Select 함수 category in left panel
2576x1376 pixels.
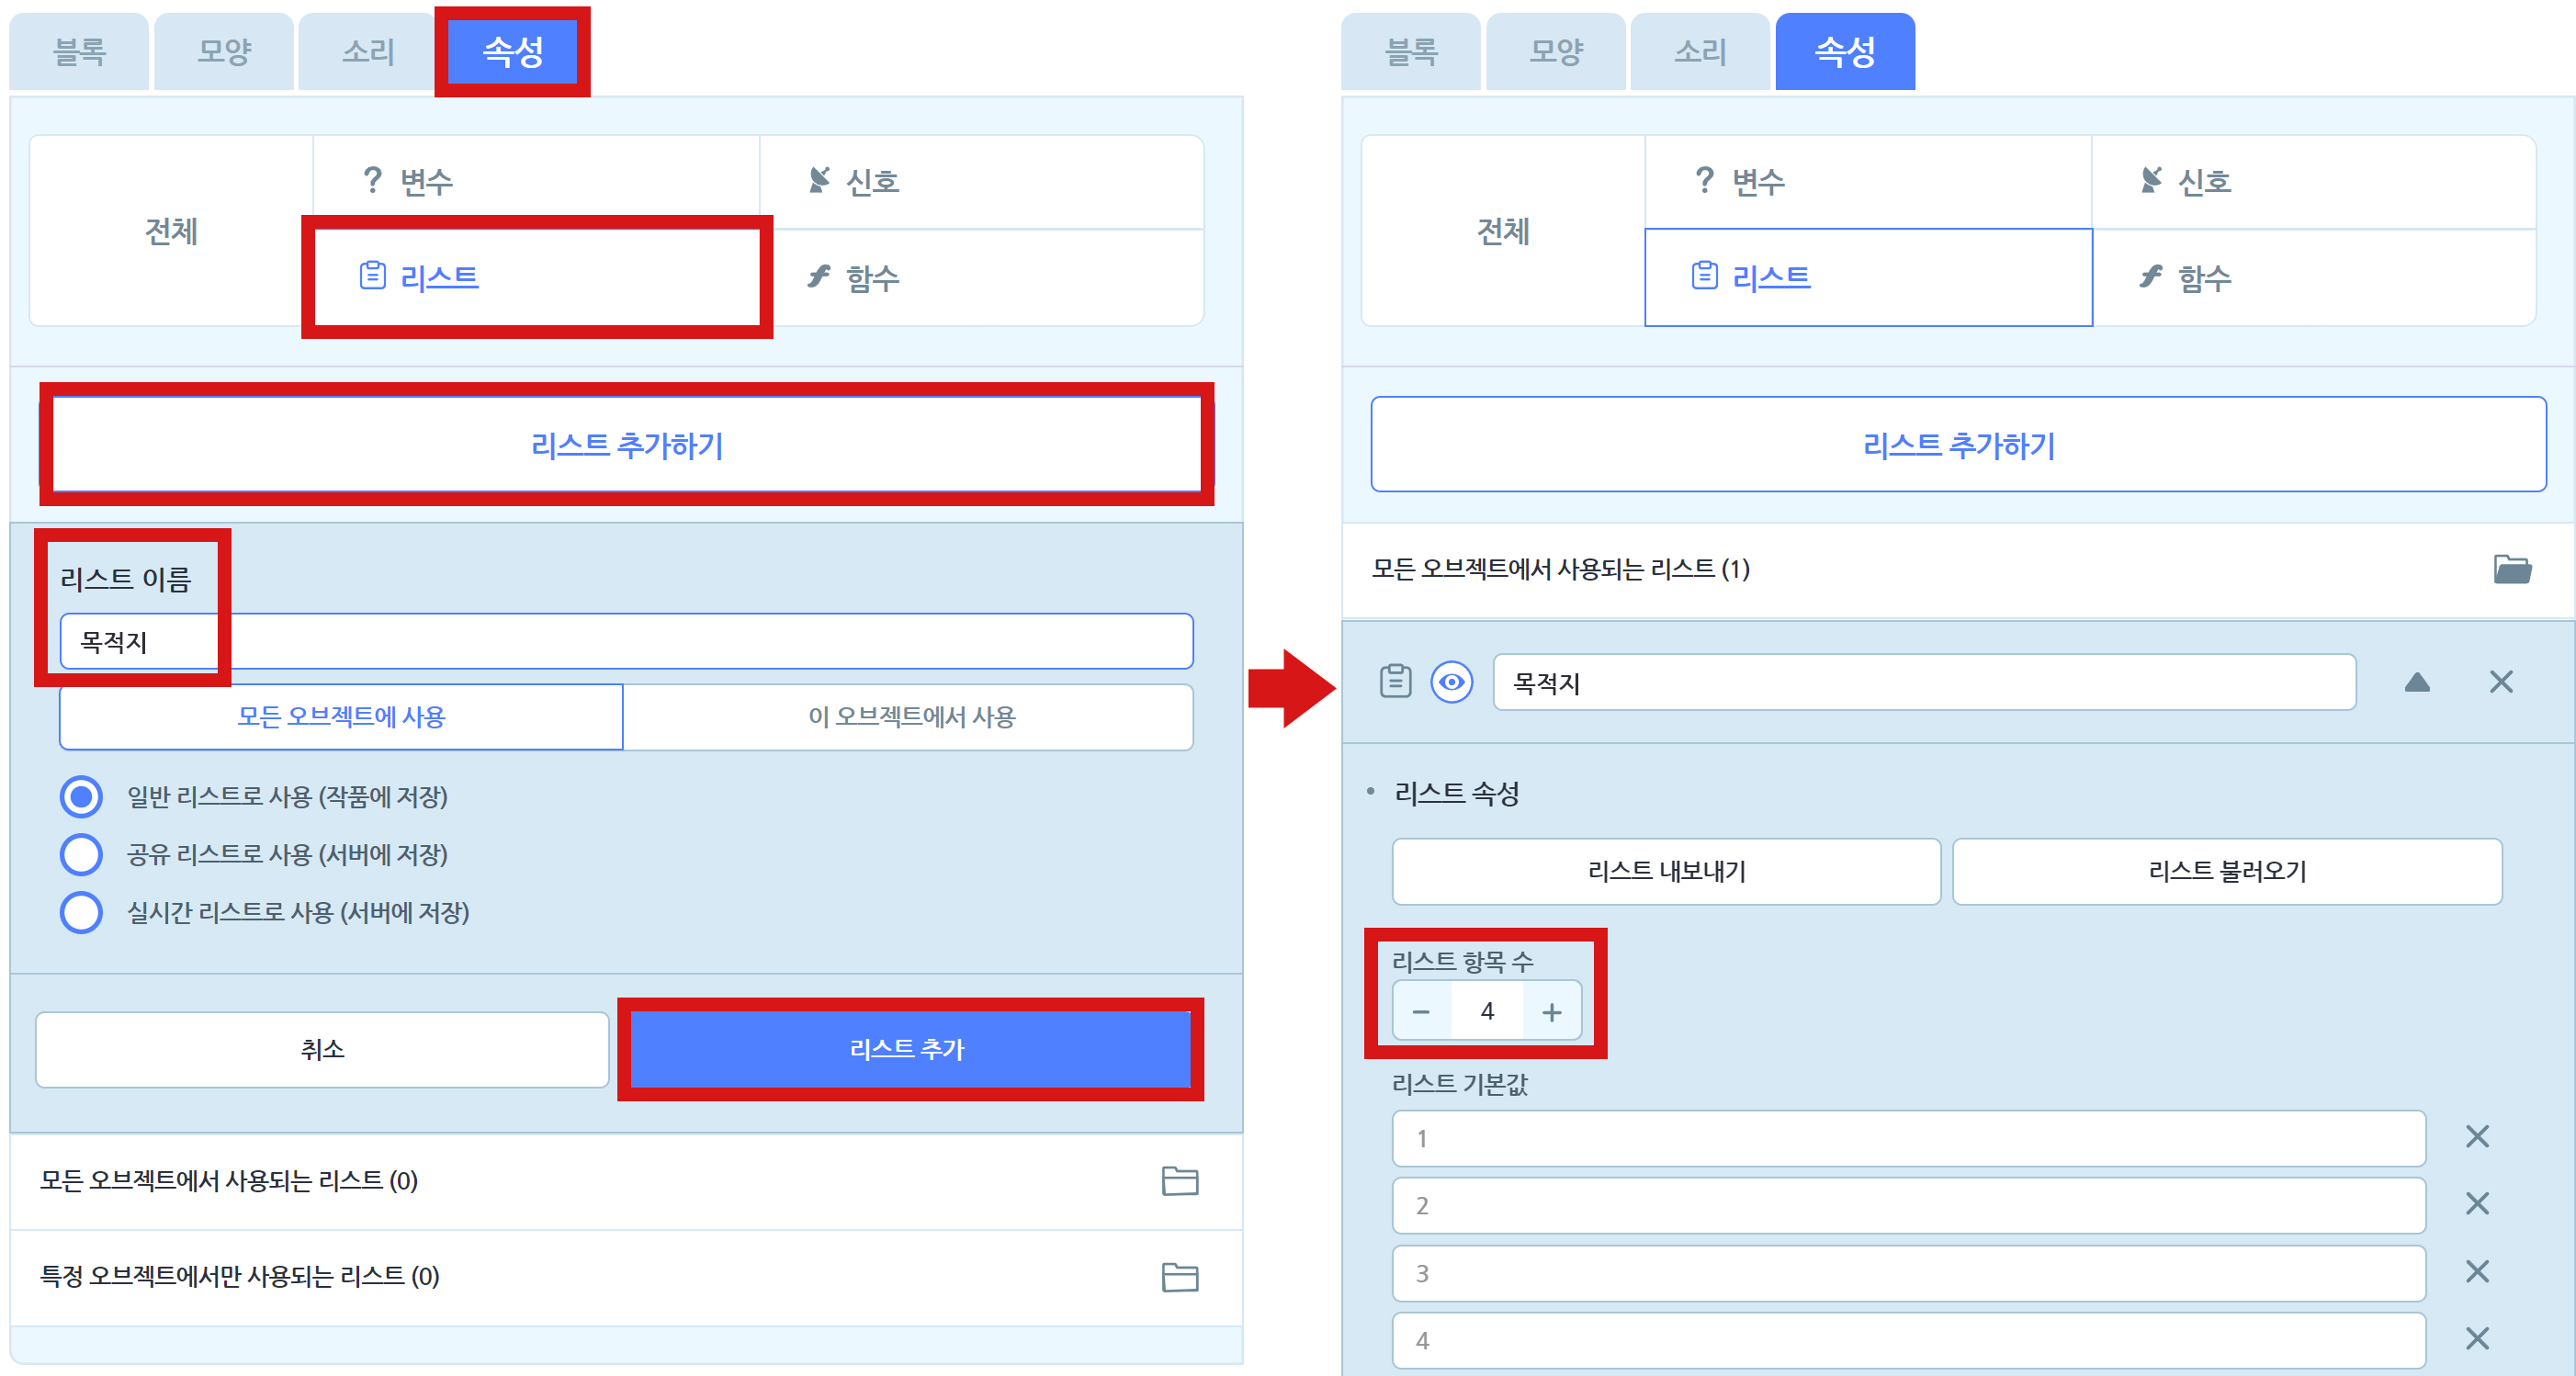[982, 277]
